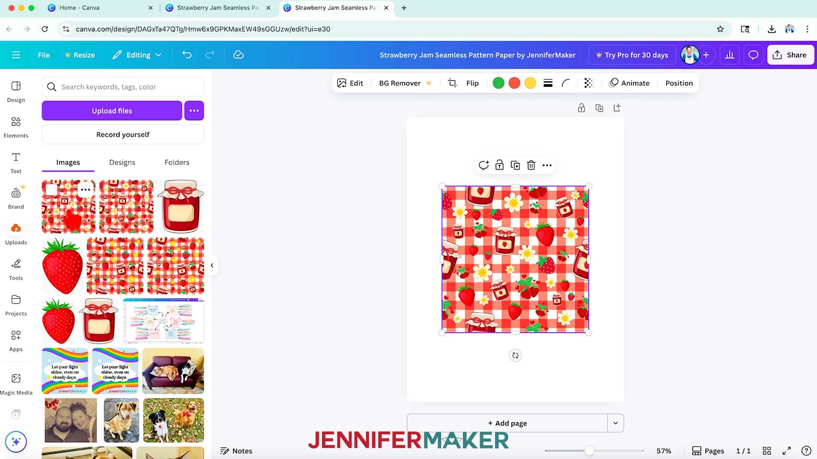Select the yellow color swatch
This screenshot has width=817, height=459.
[x=530, y=83]
